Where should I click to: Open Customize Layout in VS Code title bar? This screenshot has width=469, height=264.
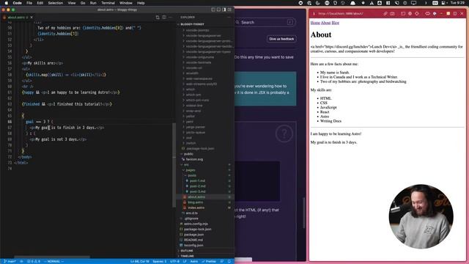[x=229, y=10]
